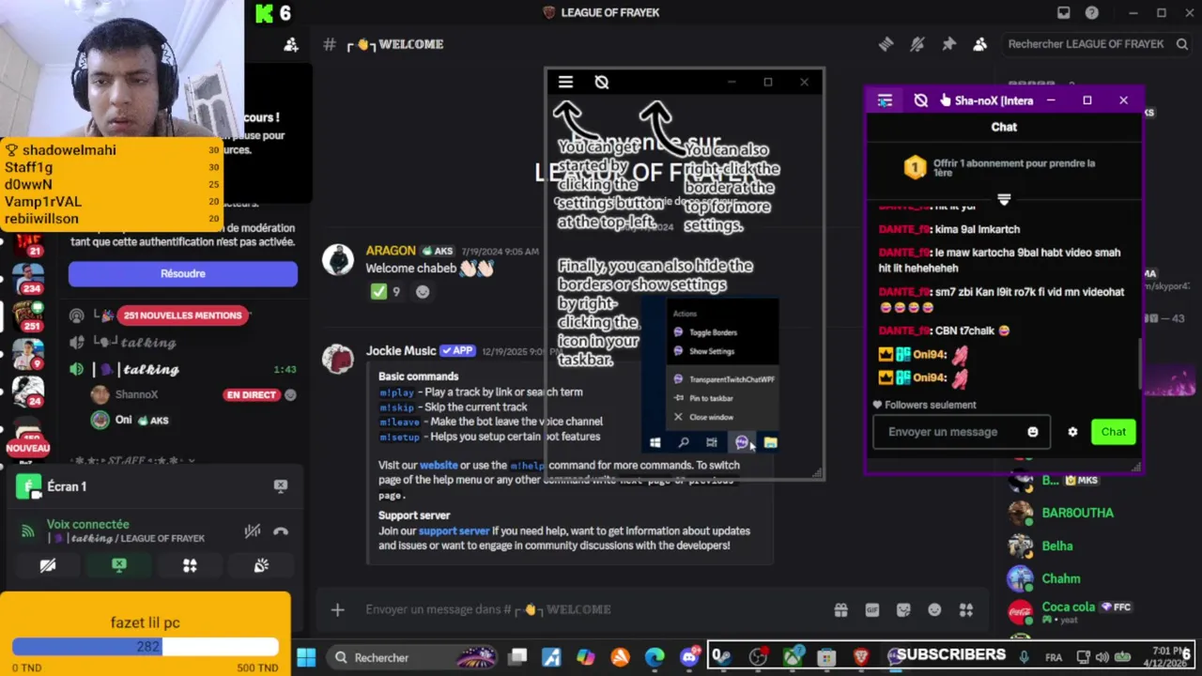Open Discord help question-mark icon

(x=1092, y=12)
